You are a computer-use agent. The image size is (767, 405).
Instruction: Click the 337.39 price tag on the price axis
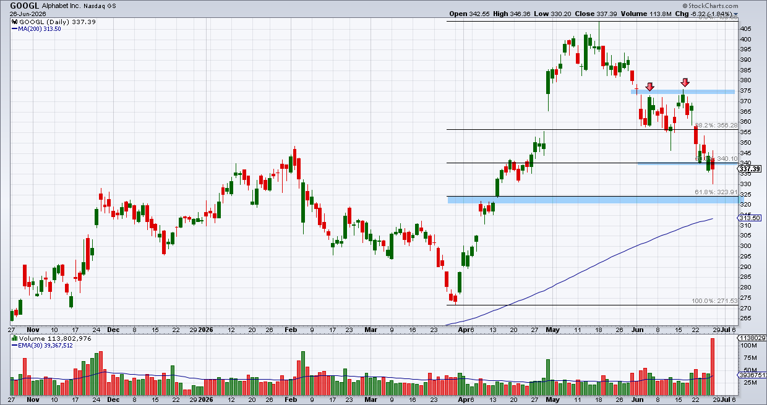tap(749, 169)
